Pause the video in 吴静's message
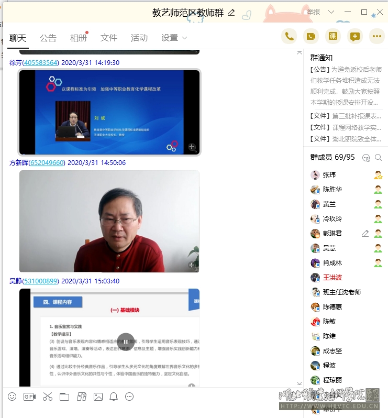 (126, 342)
